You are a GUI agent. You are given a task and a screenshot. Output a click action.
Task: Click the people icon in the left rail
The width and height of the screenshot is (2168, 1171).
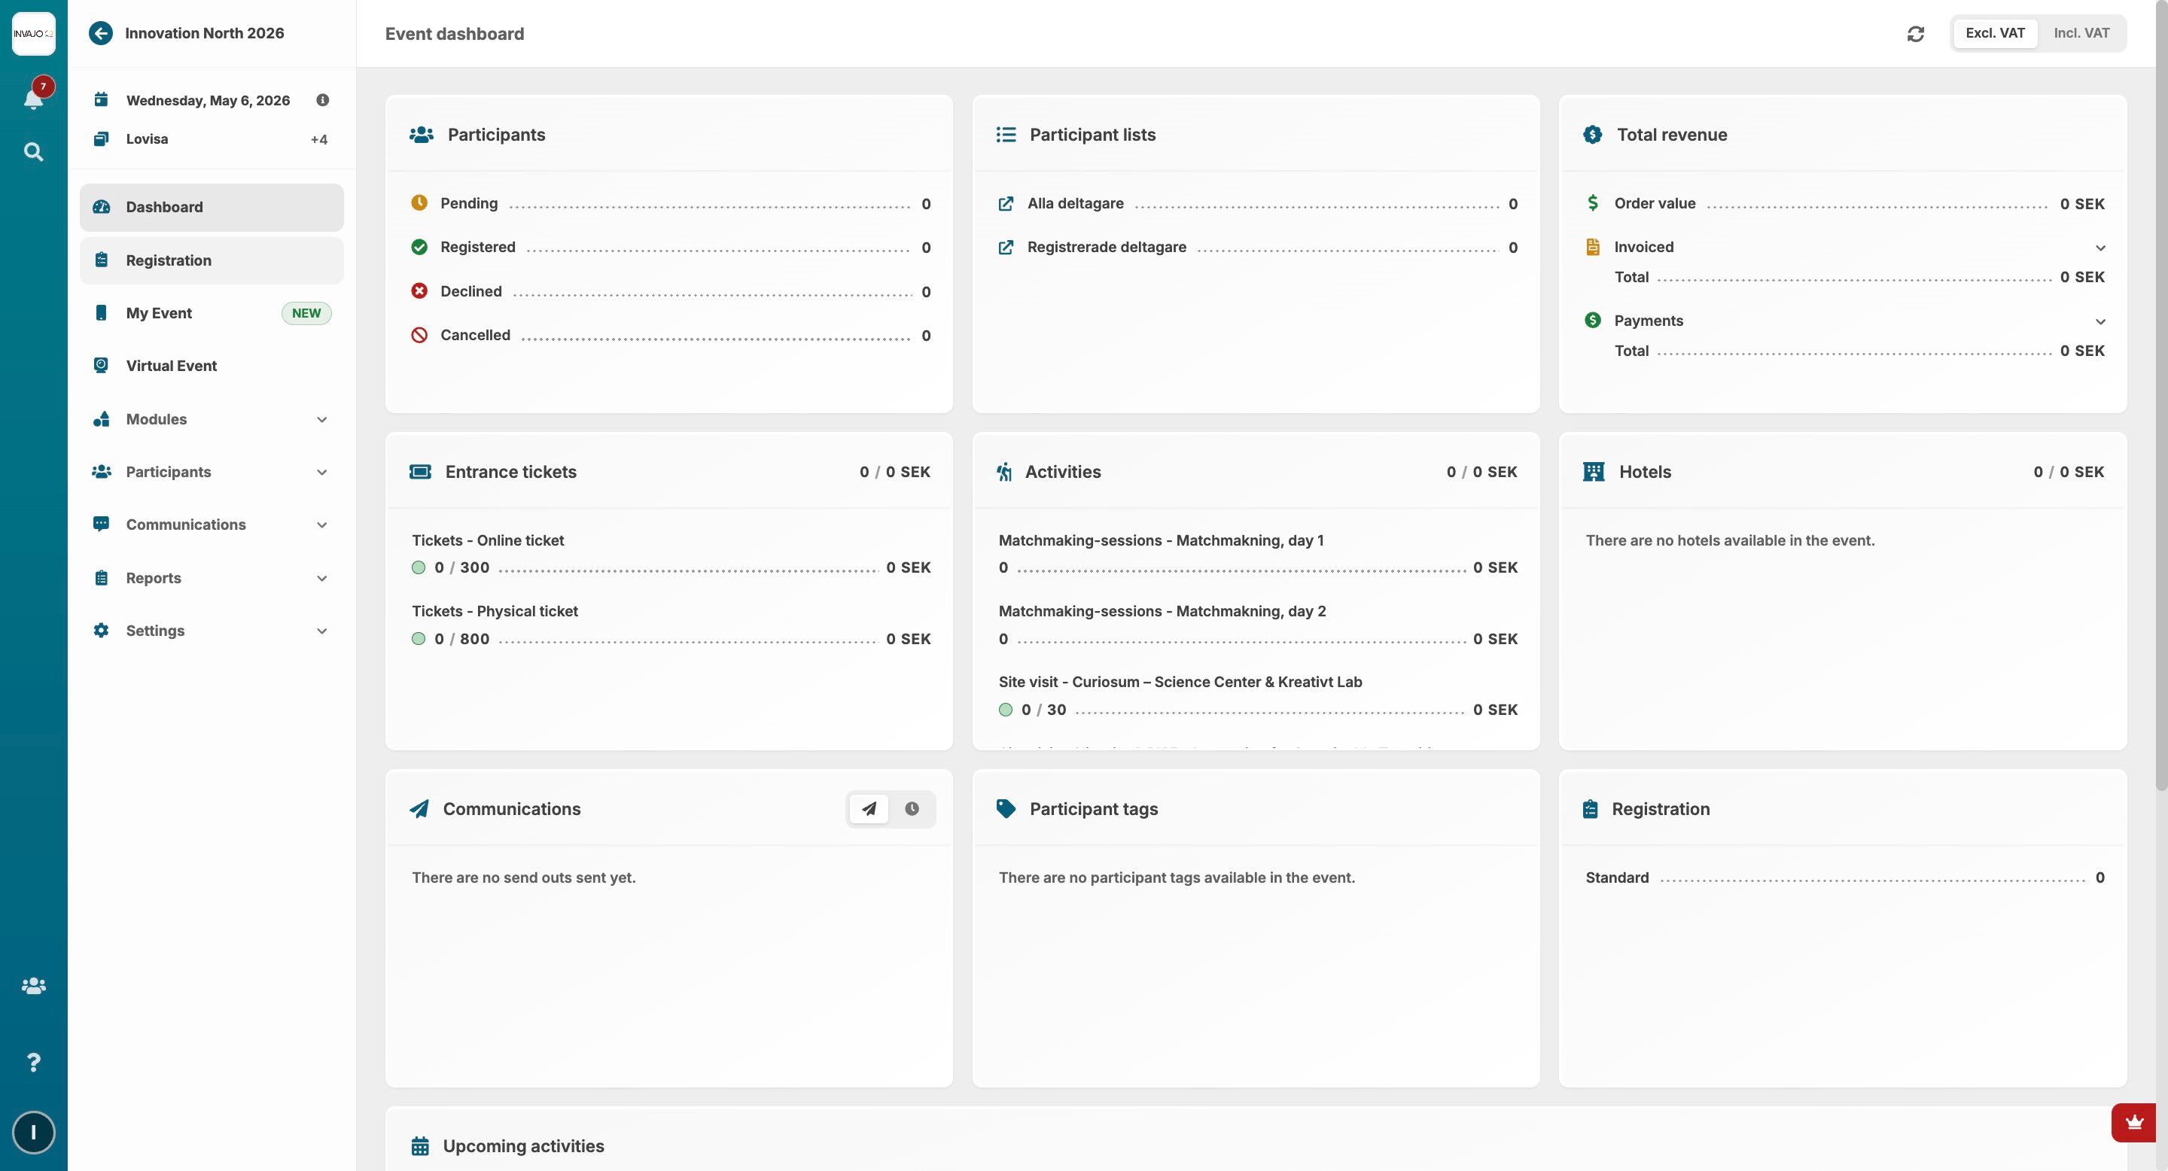pos(33,986)
